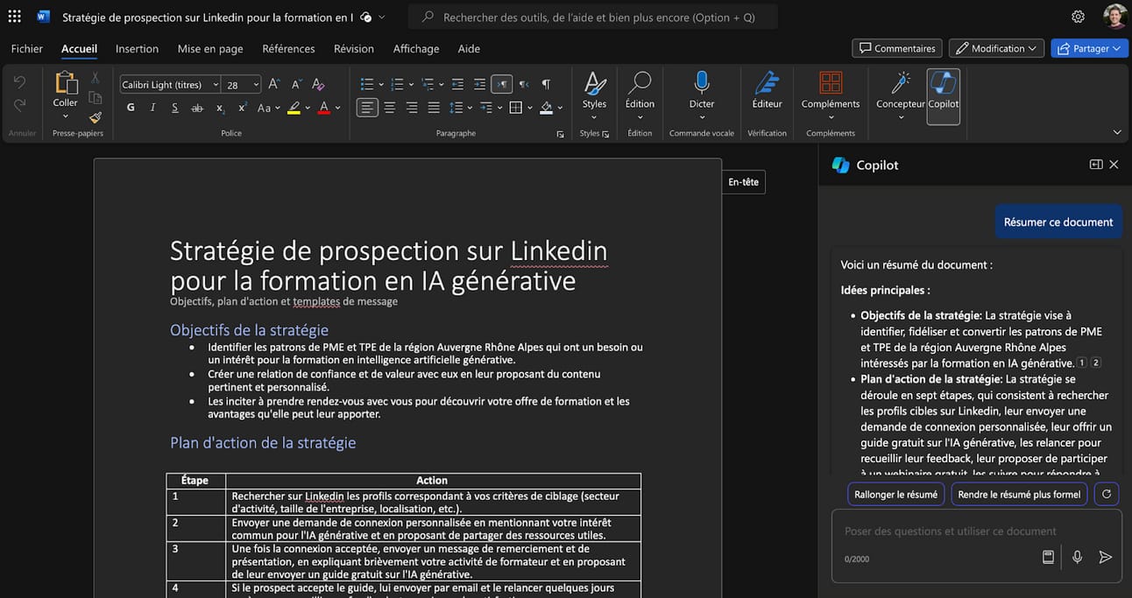Open the Éditeur proofing tool
Image resolution: width=1132 pixels, height=598 pixels.
[x=767, y=92]
